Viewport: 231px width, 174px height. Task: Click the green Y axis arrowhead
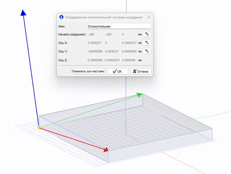pos(139,95)
